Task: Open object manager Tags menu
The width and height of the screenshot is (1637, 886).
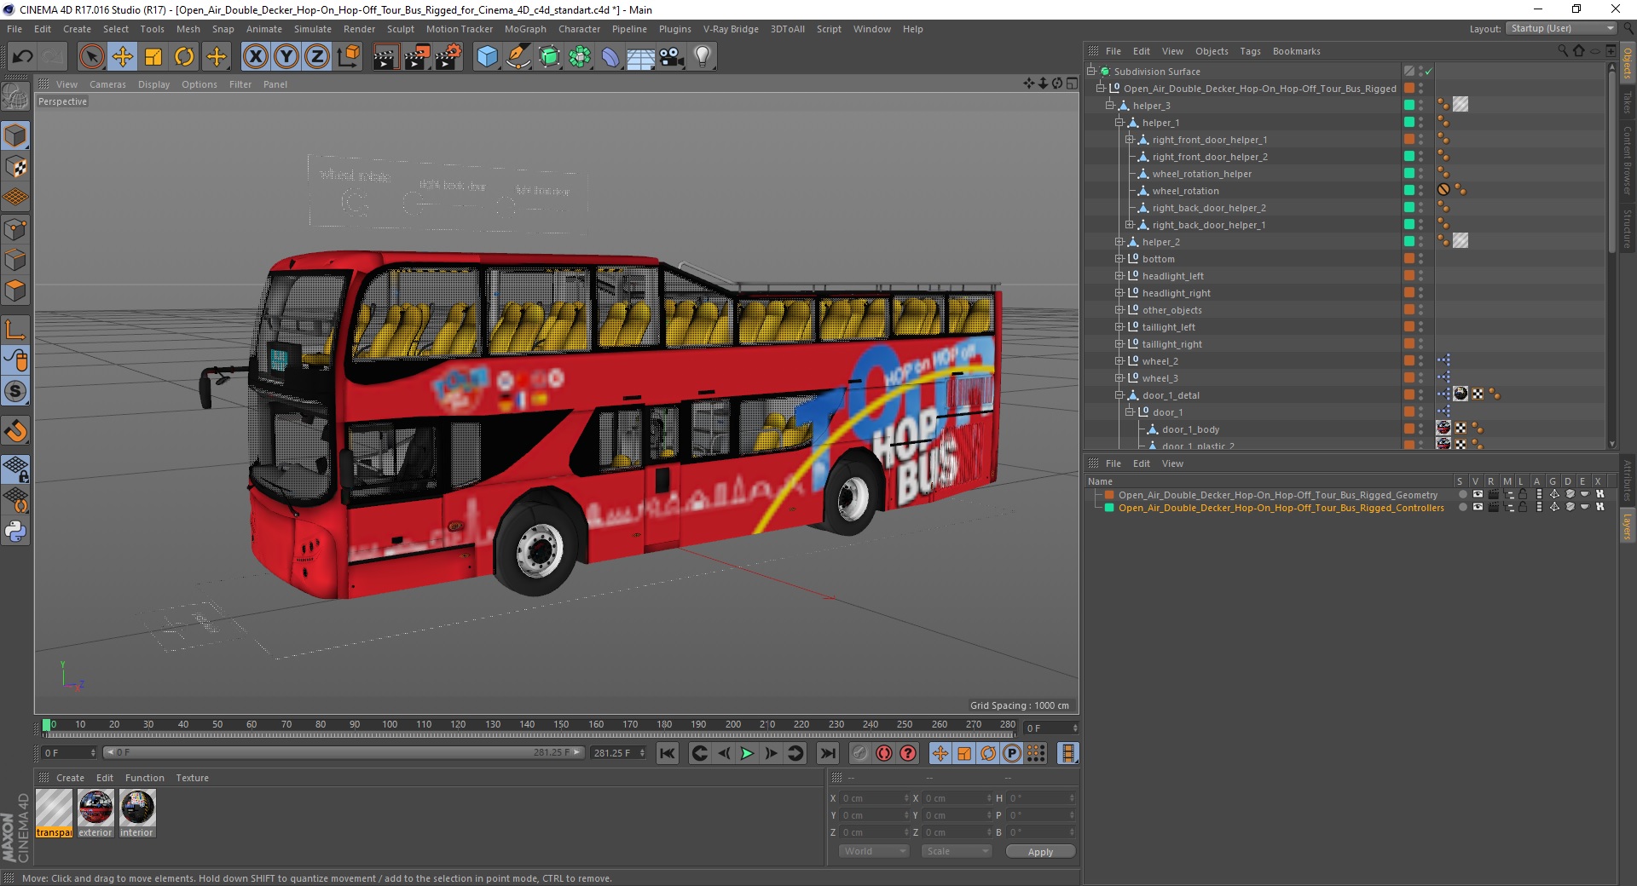Action: [x=1250, y=51]
